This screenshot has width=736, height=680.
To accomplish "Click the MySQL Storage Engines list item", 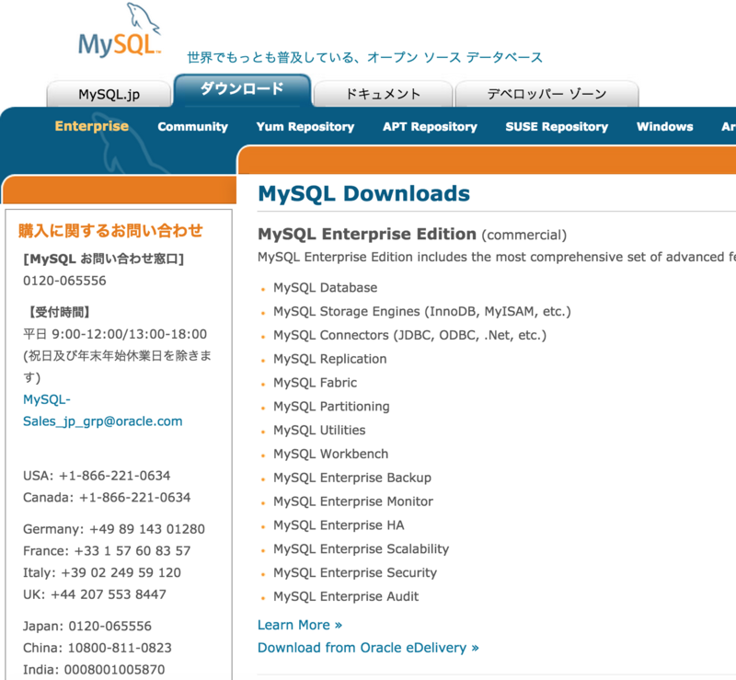I will pyautogui.click(x=422, y=311).
